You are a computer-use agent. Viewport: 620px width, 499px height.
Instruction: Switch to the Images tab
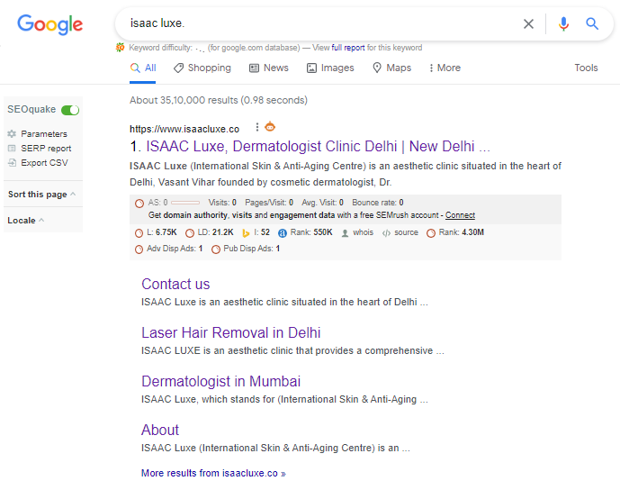(x=330, y=68)
